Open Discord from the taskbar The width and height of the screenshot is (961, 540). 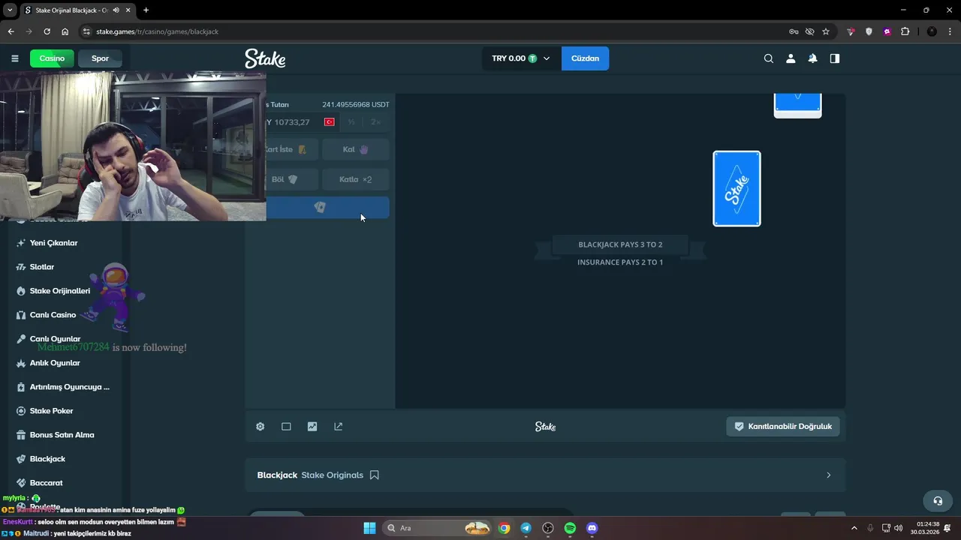(592, 528)
